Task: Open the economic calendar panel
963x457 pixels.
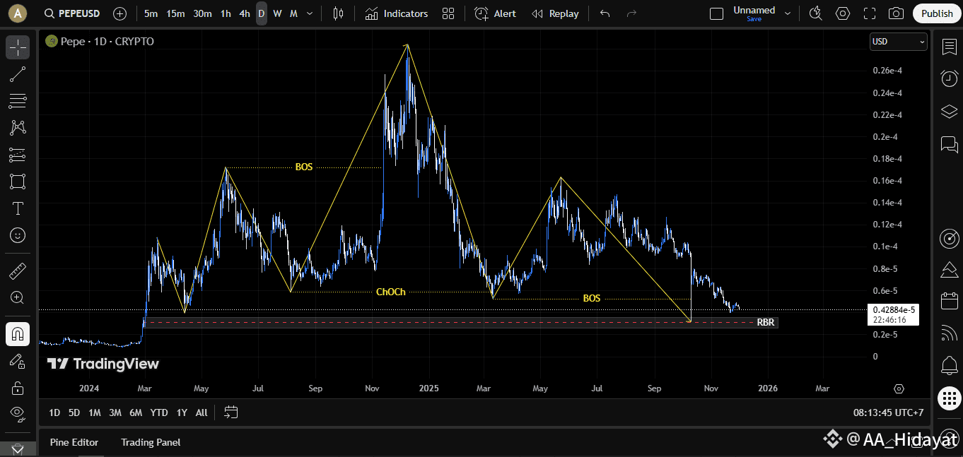Action: pos(949,301)
